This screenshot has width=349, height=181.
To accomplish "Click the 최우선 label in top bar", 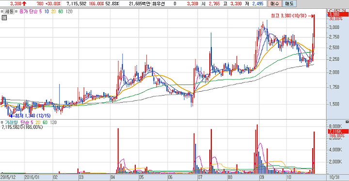I will 158,3.
